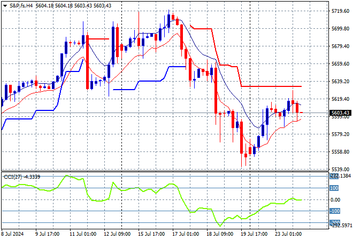The image size is (353, 240).
Task: Click the 8 Jul 2024 time axis label
Action: (12, 234)
